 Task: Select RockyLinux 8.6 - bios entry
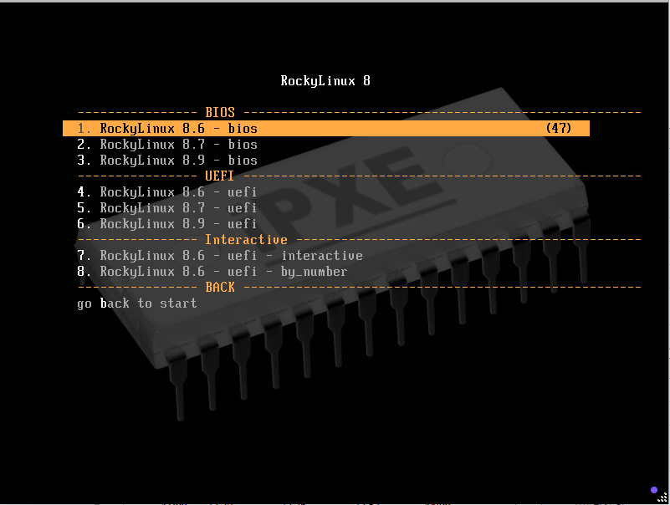point(326,128)
